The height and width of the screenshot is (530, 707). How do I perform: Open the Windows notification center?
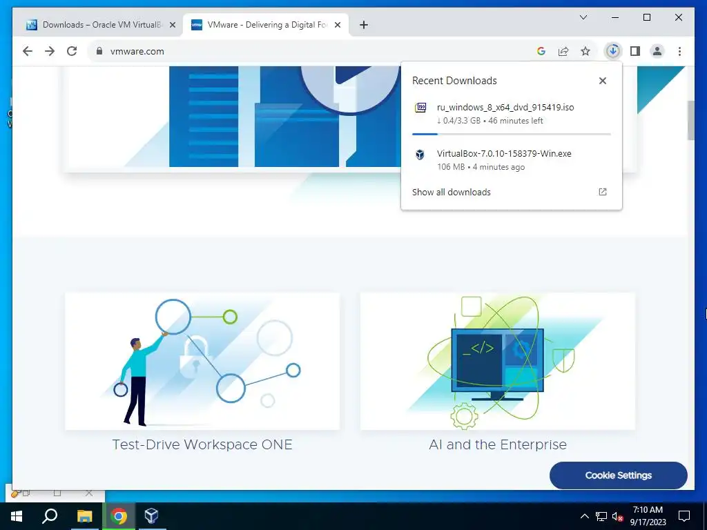coord(684,516)
